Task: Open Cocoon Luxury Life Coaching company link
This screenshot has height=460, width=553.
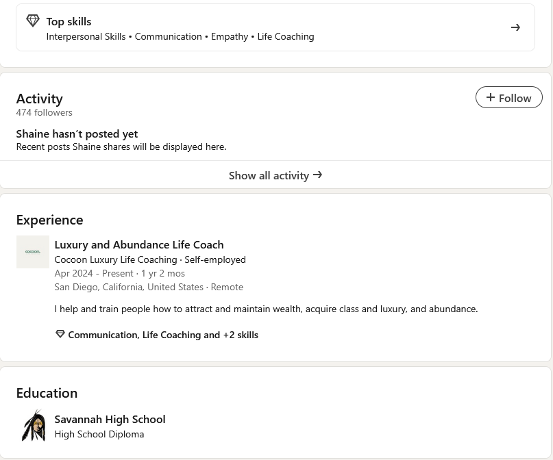Action: click(116, 259)
